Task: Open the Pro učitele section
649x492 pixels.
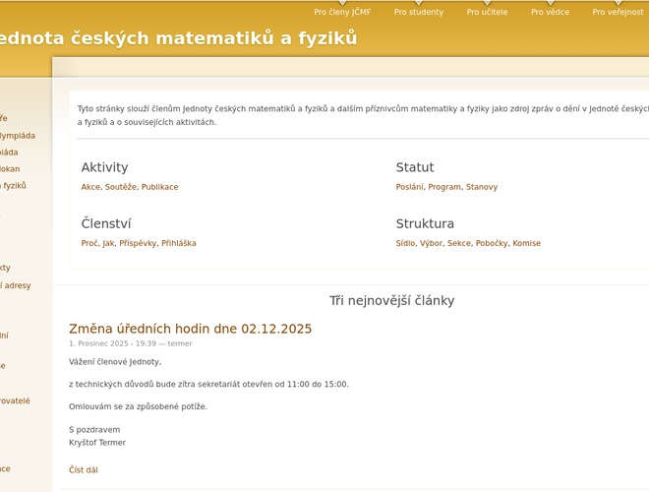Action: click(x=487, y=12)
